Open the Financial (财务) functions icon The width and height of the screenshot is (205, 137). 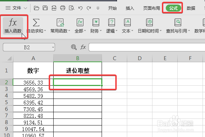[96, 22]
